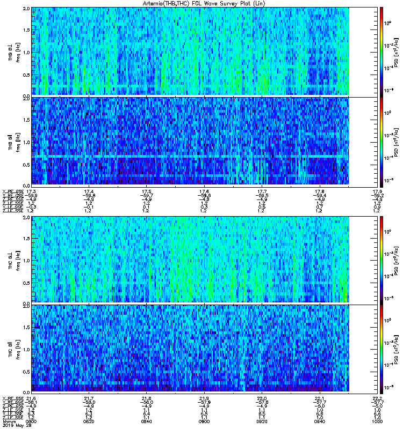The width and height of the screenshot is (403, 429).
Task: Click the 'THC B∥ freq [Hz]' axis label
Action: pos(14,350)
